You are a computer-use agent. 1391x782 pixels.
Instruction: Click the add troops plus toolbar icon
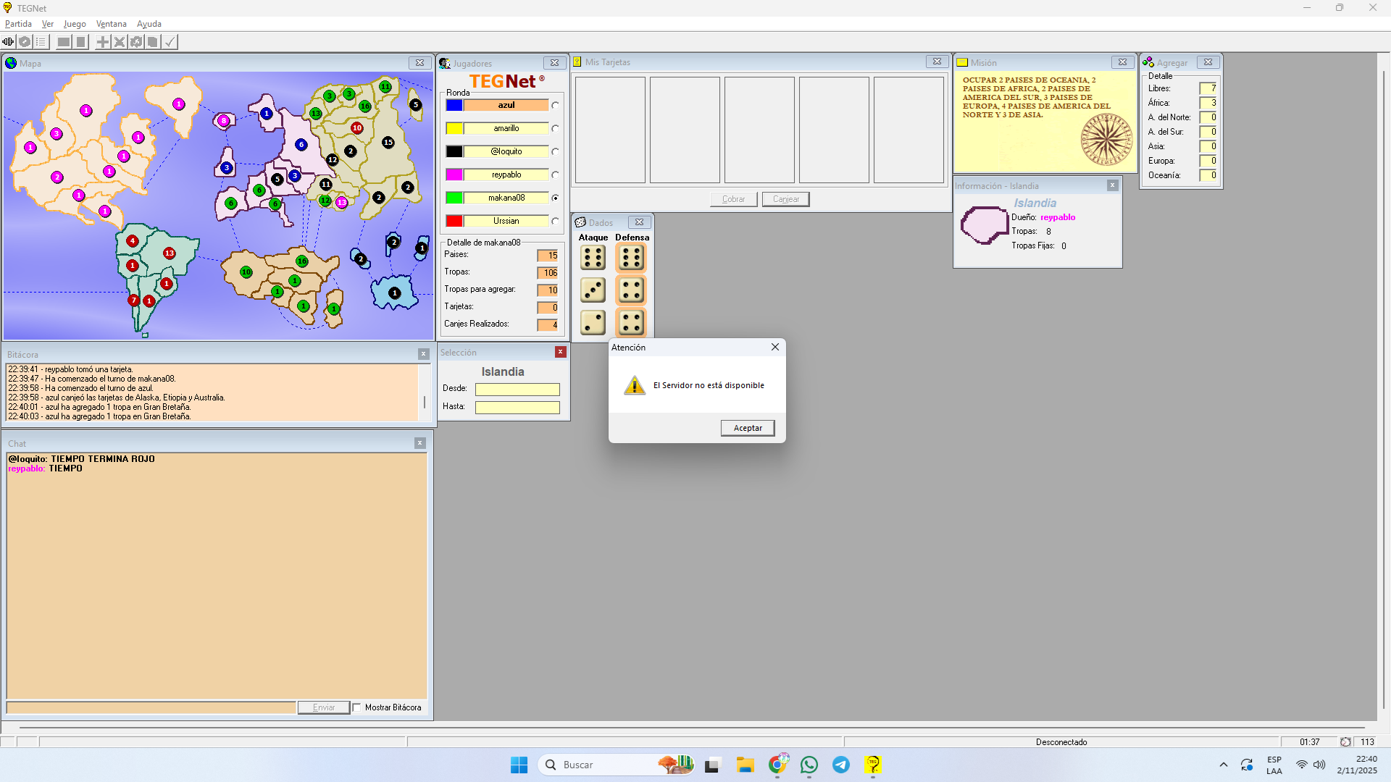(x=103, y=42)
